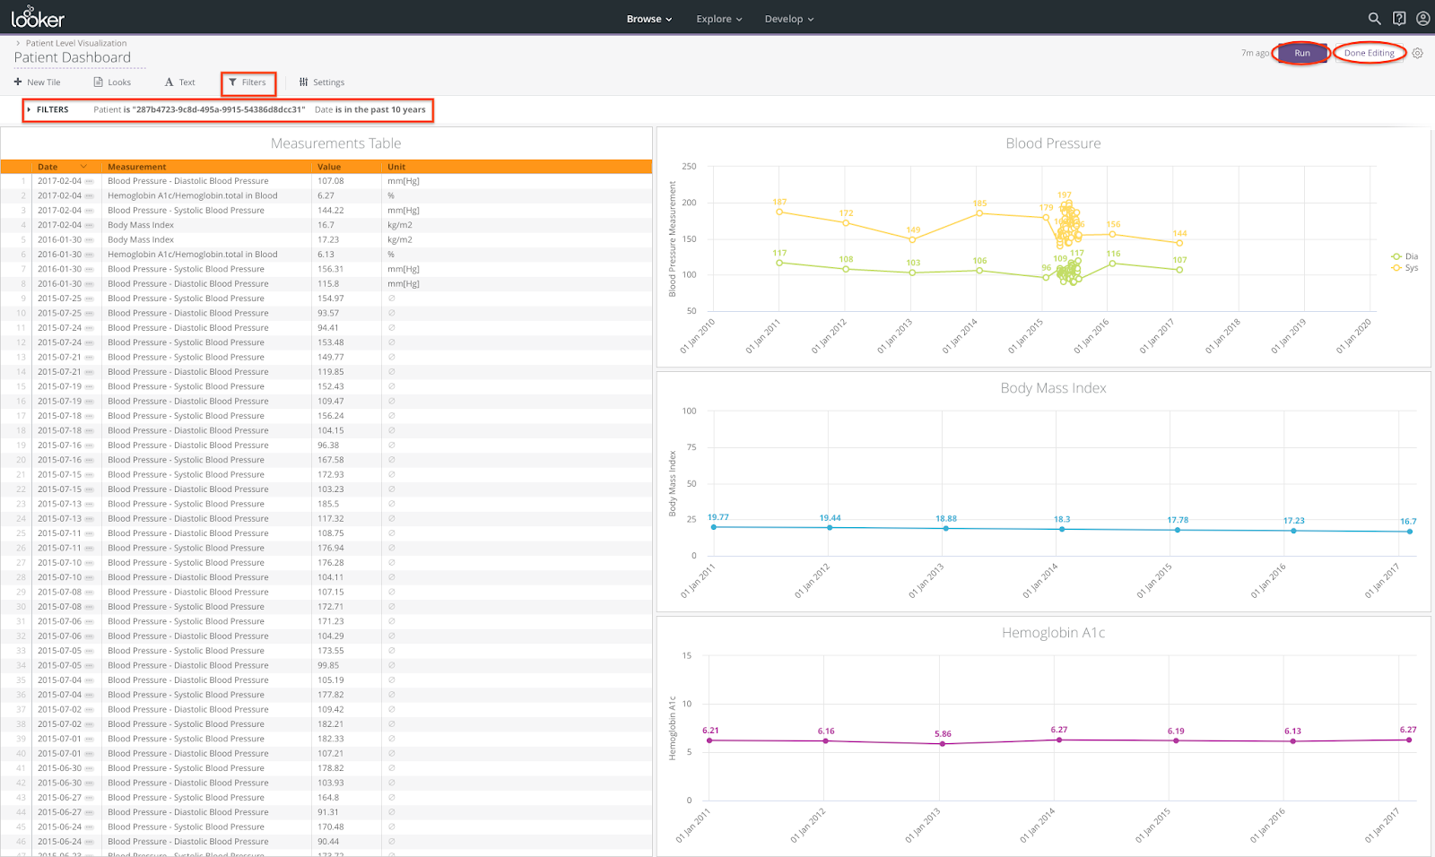Open the Explore dropdown menu
This screenshot has height=857, width=1435.
pos(718,19)
